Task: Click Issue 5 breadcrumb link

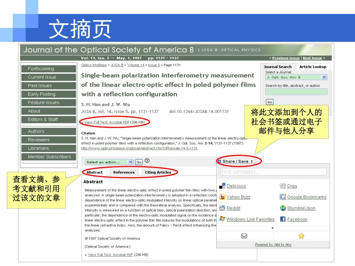Action: [154, 65]
